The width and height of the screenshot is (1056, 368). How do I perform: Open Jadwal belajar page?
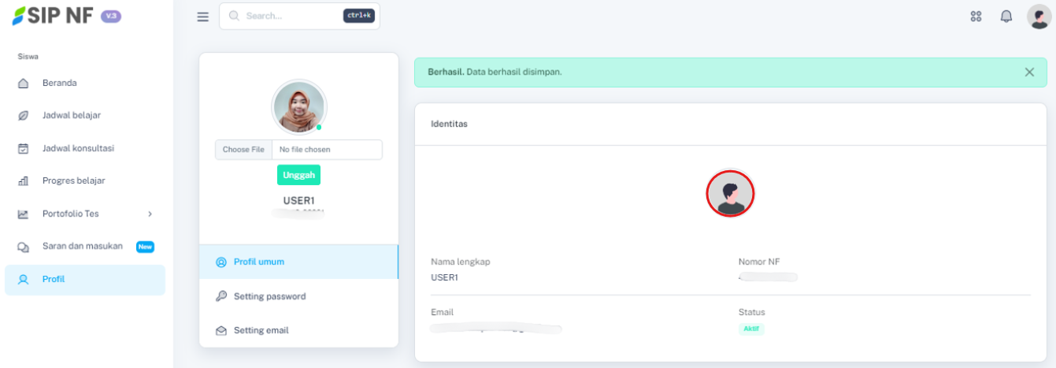click(71, 115)
